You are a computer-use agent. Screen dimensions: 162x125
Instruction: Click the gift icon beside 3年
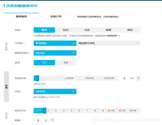[131, 111]
